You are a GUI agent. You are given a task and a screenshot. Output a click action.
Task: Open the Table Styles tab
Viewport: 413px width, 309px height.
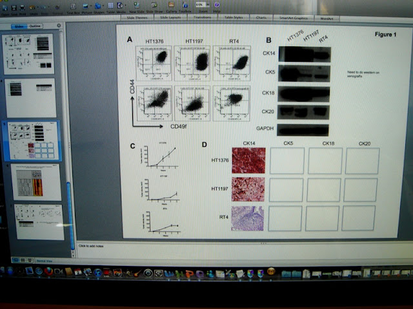(234, 17)
